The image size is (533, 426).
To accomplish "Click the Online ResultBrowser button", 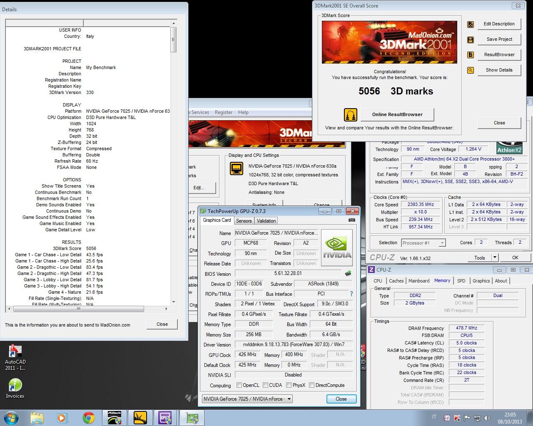I will [397, 114].
